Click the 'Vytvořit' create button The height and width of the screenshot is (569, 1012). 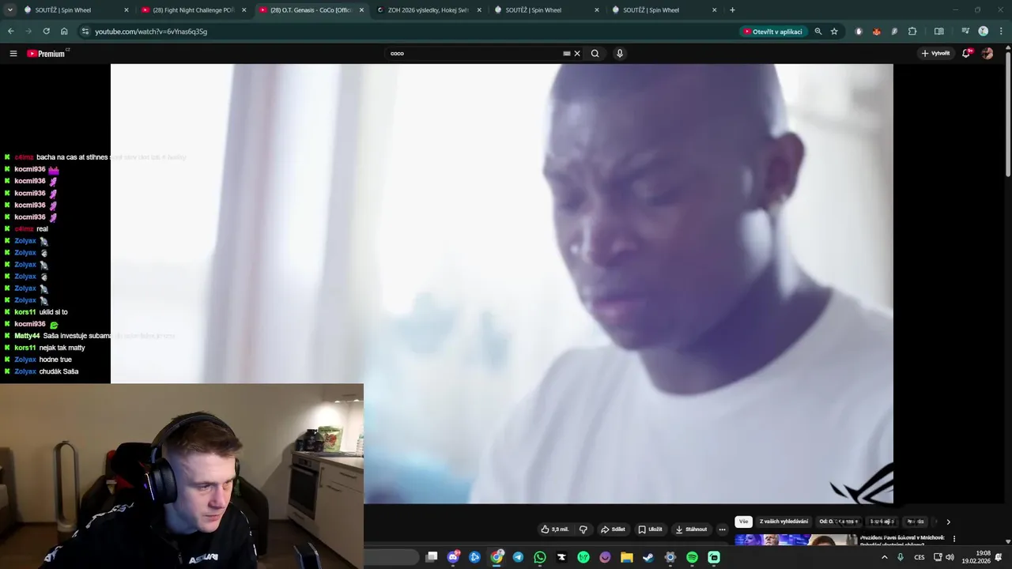click(x=936, y=54)
